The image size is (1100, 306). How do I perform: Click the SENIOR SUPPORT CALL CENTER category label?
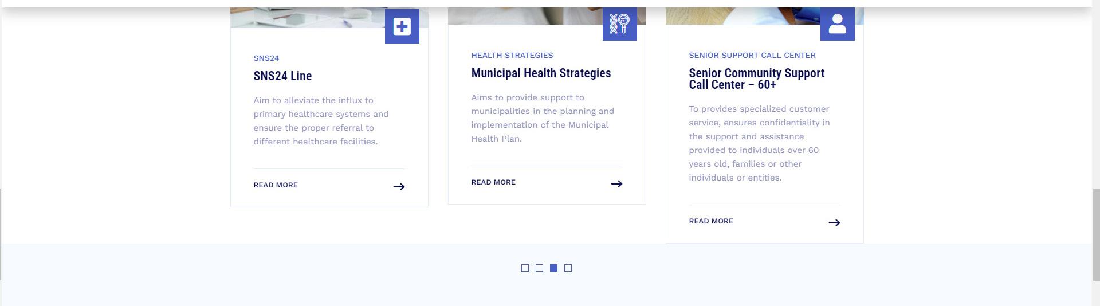[x=752, y=55]
